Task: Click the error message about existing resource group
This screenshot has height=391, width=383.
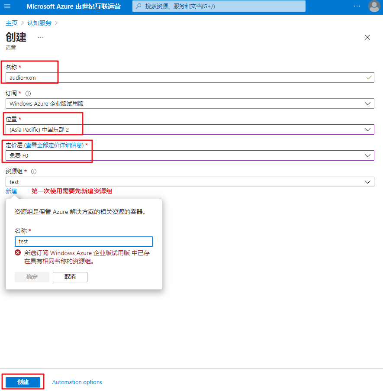Action: (87, 257)
